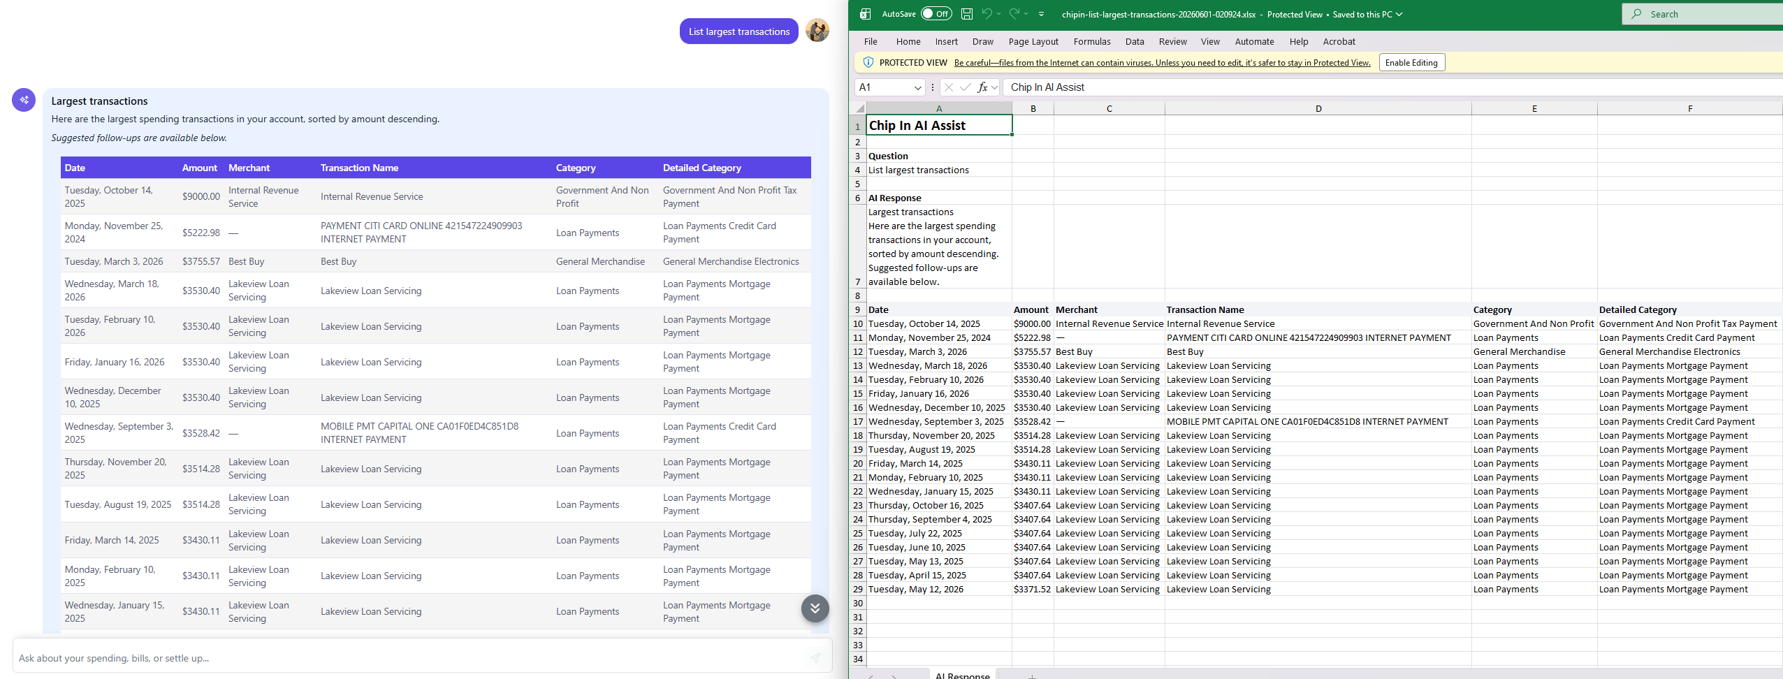Click the user avatar in chat
The image size is (1783, 679).
click(x=817, y=30)
